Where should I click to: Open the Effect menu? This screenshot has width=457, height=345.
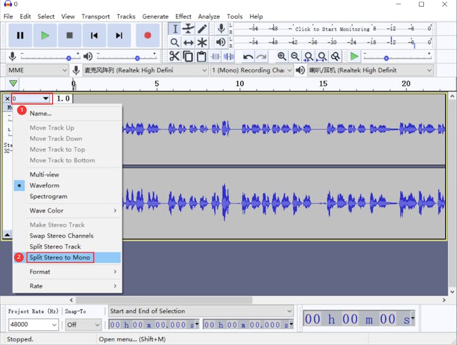pos(183,16)
